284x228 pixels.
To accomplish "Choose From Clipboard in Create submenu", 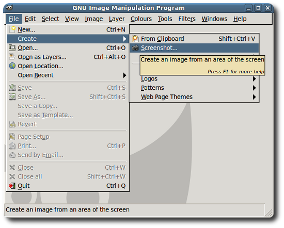I will [x=194, y=39].
